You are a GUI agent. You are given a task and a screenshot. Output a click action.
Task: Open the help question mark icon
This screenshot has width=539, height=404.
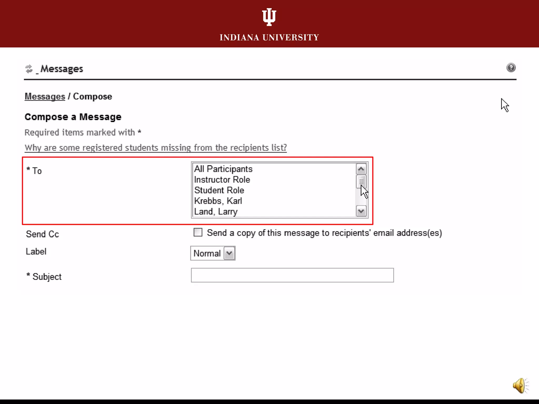click(511, 68)
